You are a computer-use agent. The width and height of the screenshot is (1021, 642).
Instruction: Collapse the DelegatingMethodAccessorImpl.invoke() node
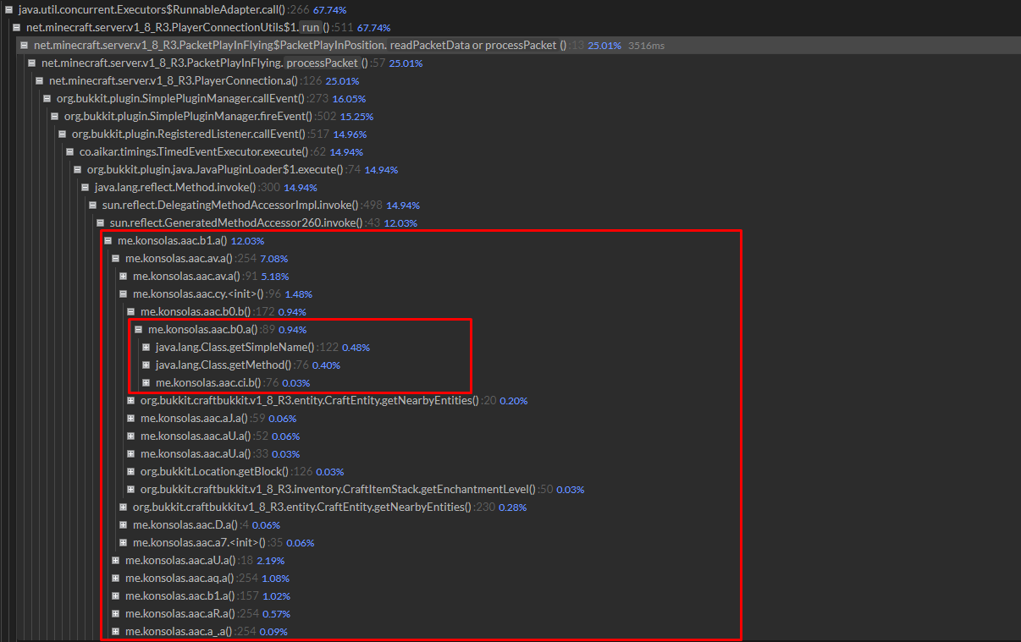click(x=93, y=205)
